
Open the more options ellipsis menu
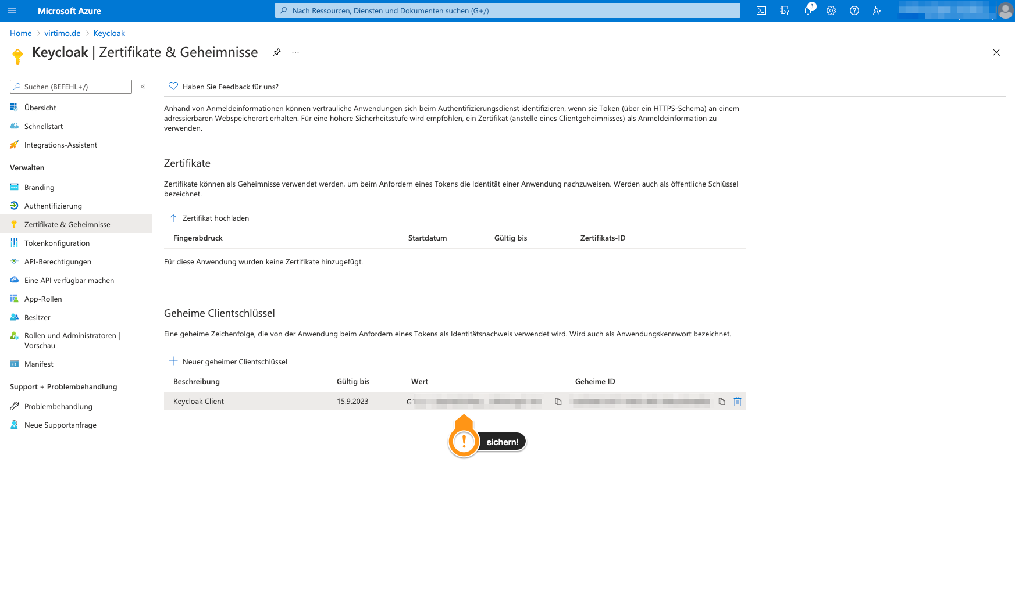[x=295, y=52]
